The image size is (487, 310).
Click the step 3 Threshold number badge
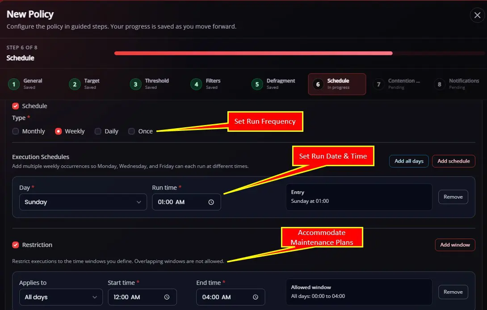pos(135,84)
